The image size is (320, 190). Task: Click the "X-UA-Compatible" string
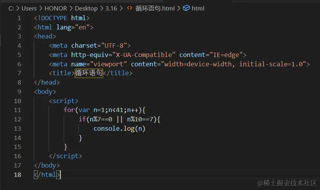pos(144,55)
